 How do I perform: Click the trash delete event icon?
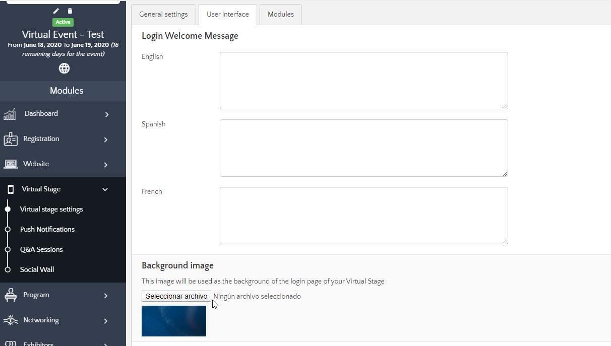tap(70, 11)
